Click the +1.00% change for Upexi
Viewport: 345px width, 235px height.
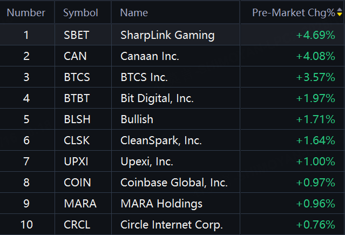[316, 162]
